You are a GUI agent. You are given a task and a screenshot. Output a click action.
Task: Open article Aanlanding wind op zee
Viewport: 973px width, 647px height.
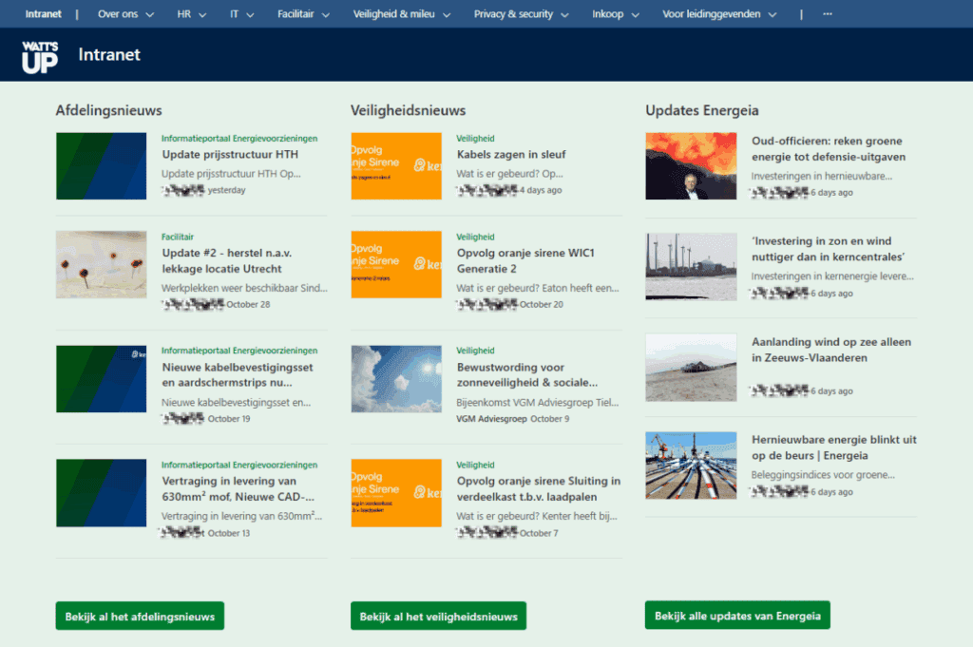point(830,350)
